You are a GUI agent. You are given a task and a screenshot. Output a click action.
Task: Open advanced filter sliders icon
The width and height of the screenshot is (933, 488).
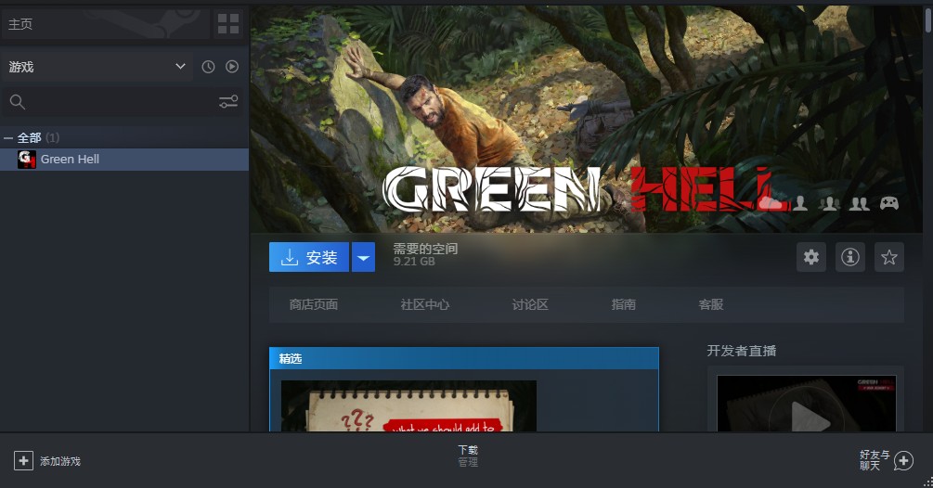tap(228, 102)
